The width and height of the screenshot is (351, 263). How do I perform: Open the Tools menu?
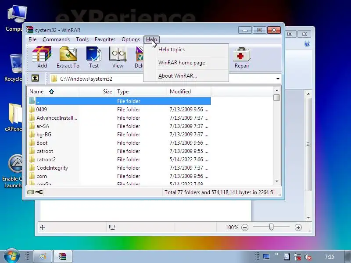[82, 39]
